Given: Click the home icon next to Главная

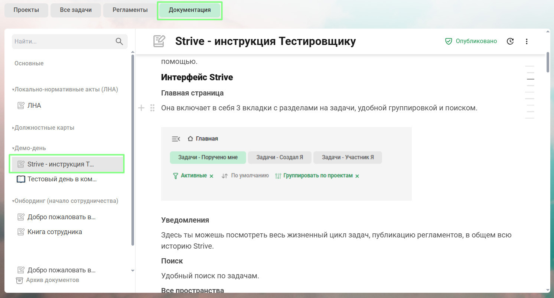Looking at the screenshot, I should 190,139.
